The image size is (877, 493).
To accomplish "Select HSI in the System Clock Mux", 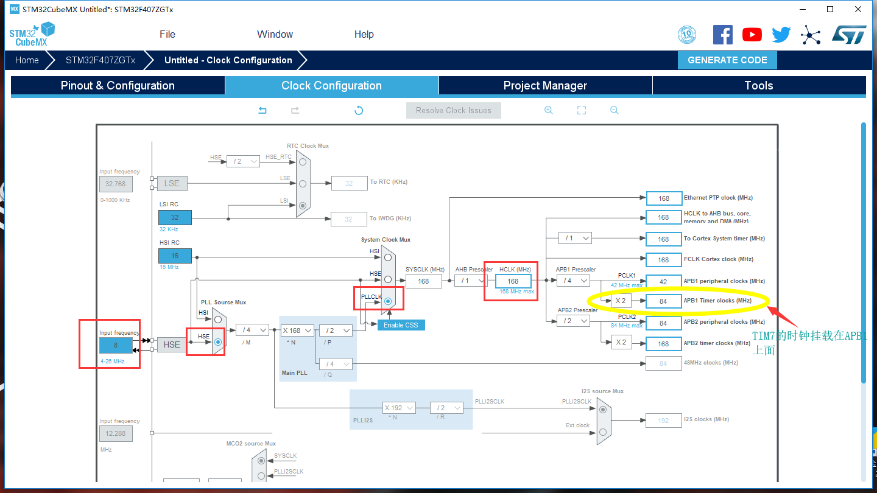I will pos(387,257).
